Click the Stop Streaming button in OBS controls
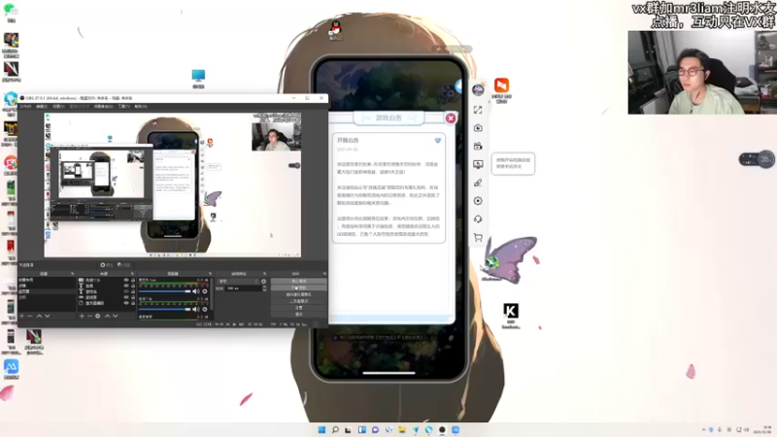 [x=298, y=281]
